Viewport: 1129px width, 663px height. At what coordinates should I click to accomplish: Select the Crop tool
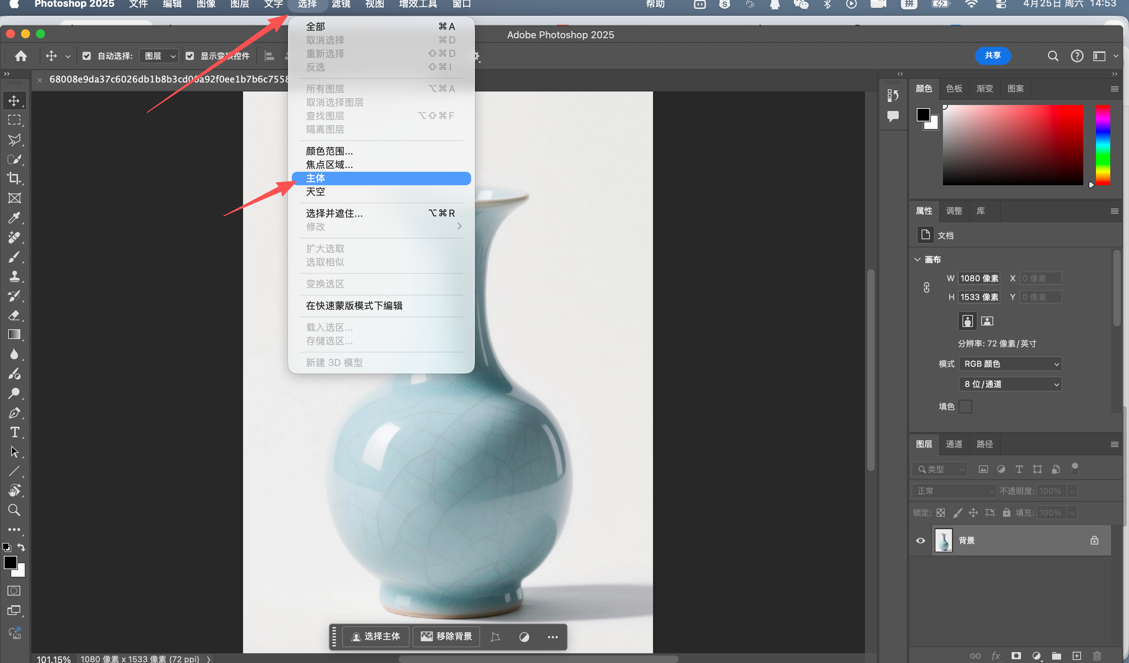[14, 178]
